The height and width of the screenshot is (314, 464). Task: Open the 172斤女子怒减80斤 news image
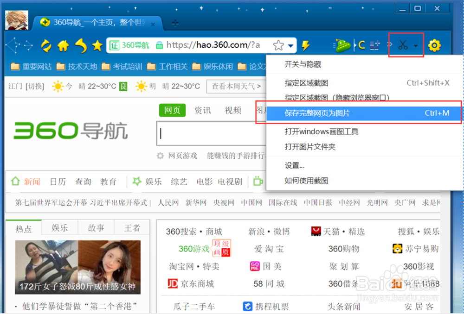click(78, 267)
